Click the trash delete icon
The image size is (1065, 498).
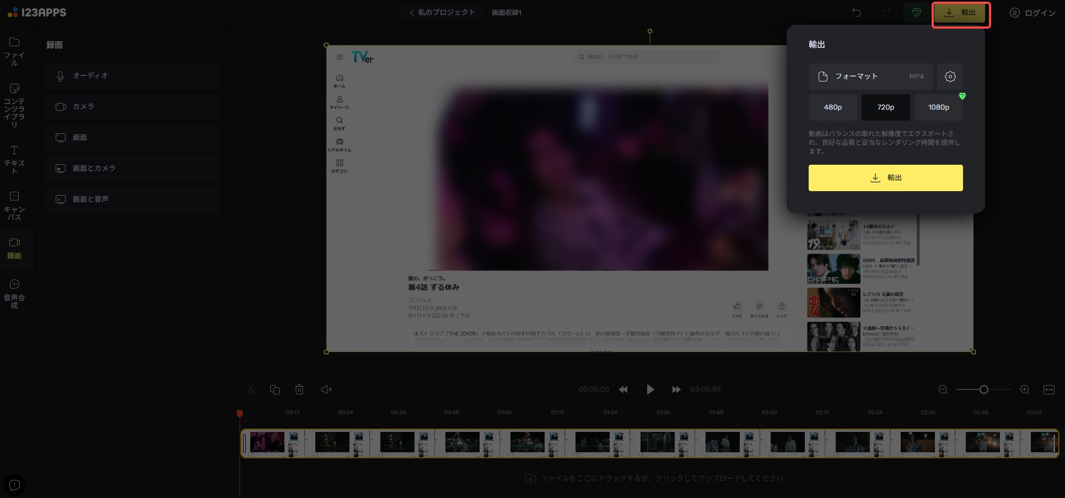pos(299,389)
